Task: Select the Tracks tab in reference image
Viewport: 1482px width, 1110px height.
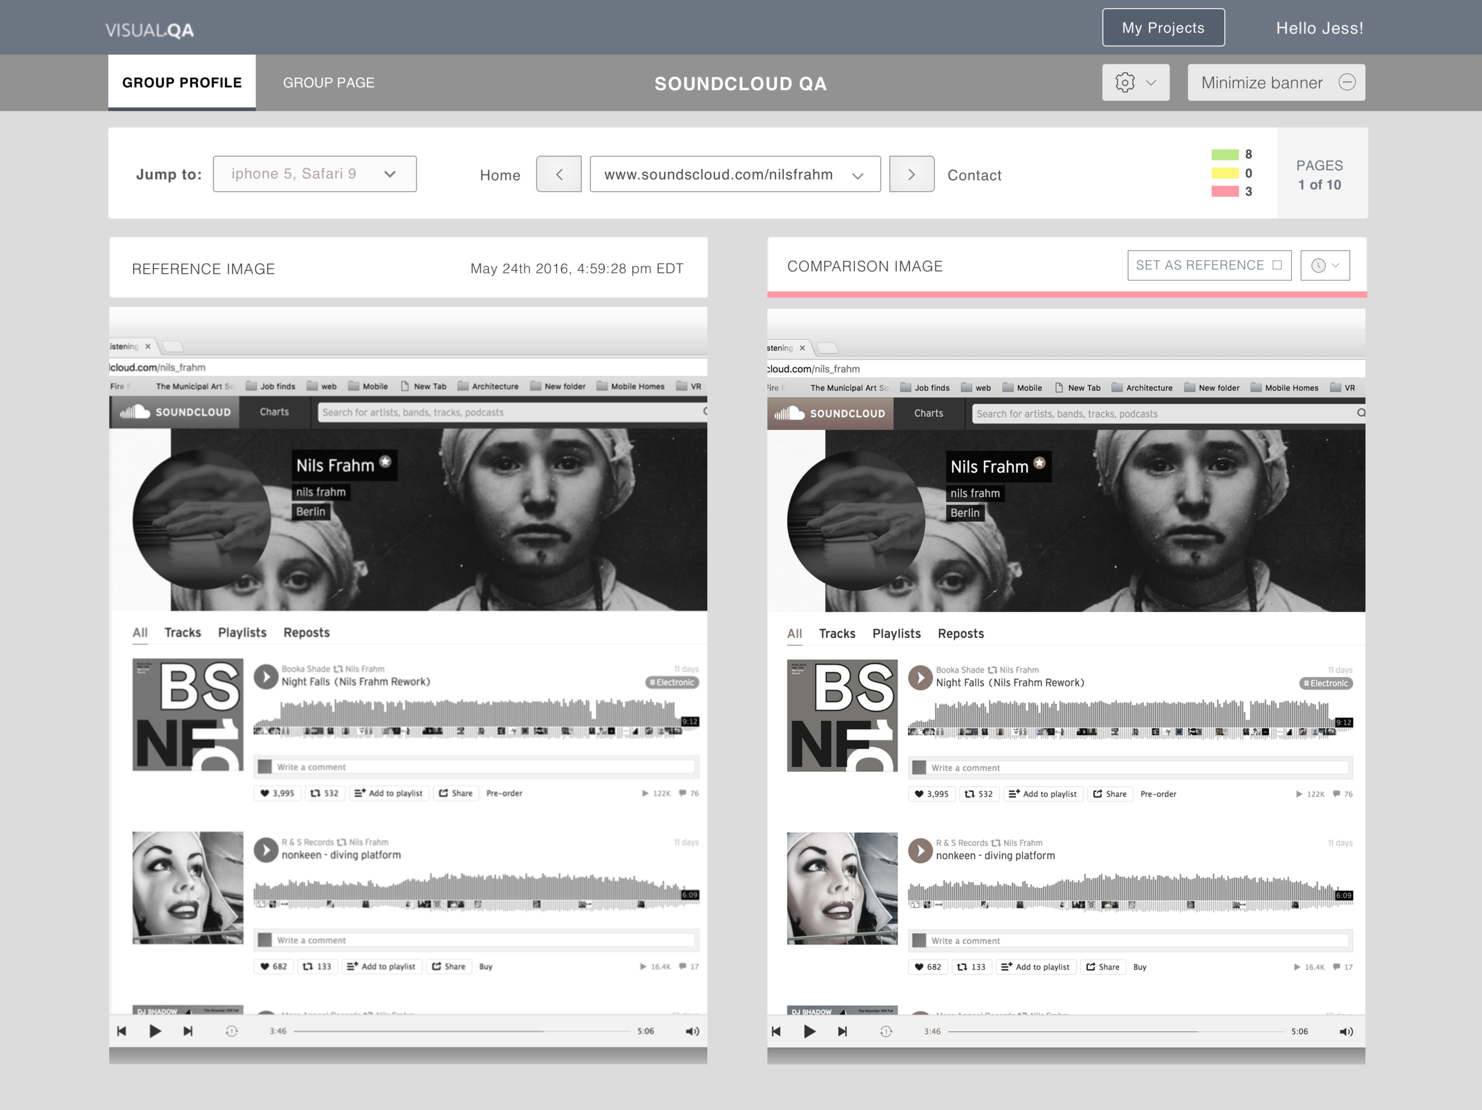Action: [x=183, y=632]
